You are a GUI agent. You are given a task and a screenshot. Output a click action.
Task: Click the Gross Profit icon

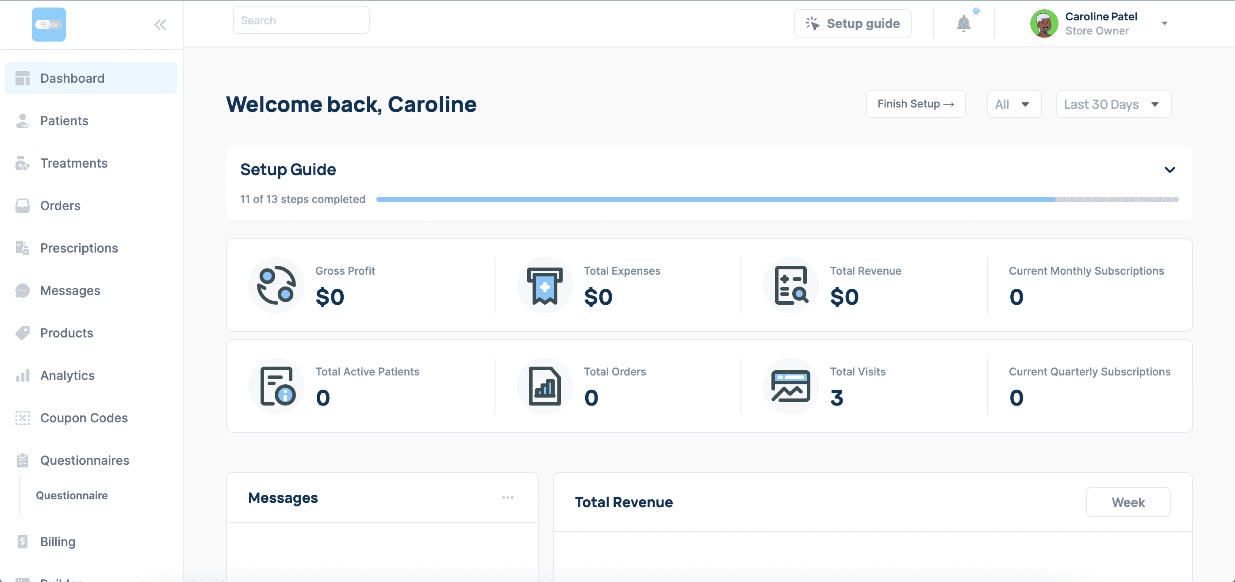coord(276,286)
